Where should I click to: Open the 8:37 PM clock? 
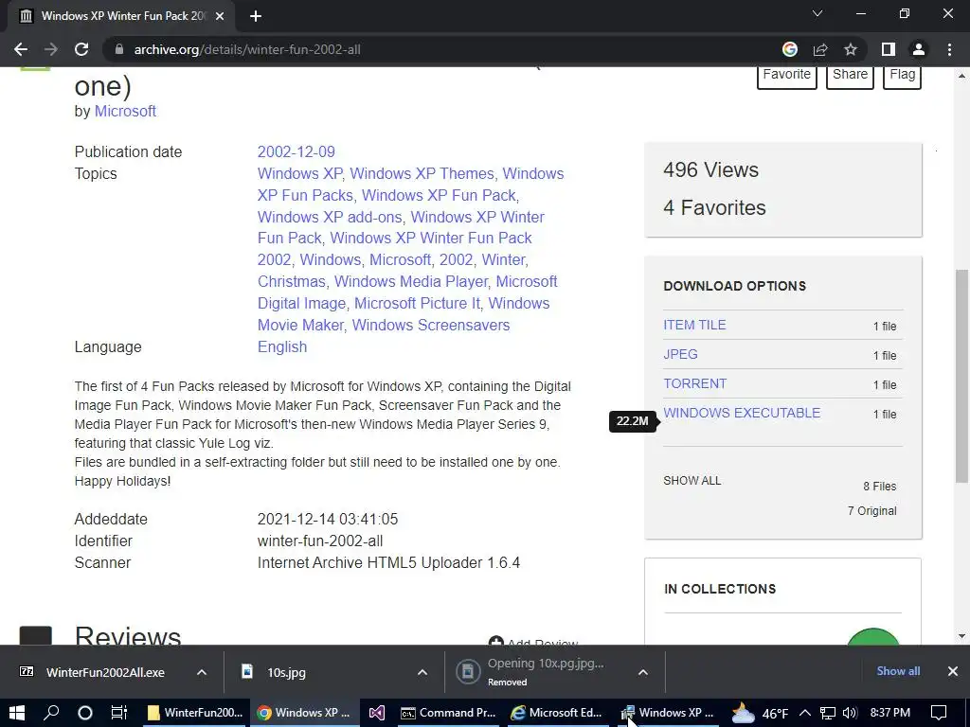(x=889, y=713)
